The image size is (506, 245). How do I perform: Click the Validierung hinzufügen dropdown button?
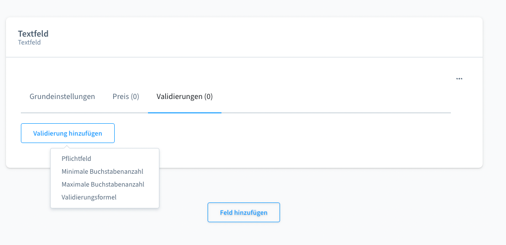point(68,133)
